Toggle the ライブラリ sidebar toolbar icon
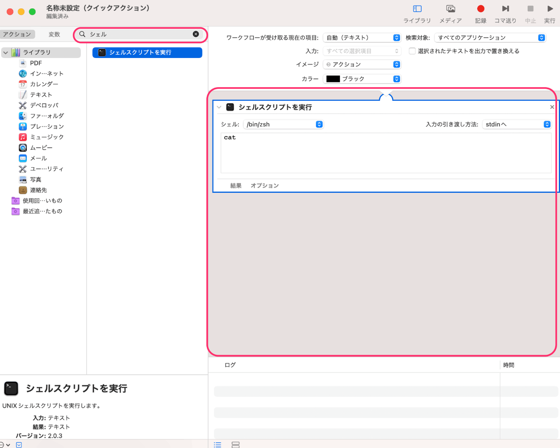The image size is (560, 448). click(x=417, y=9)
